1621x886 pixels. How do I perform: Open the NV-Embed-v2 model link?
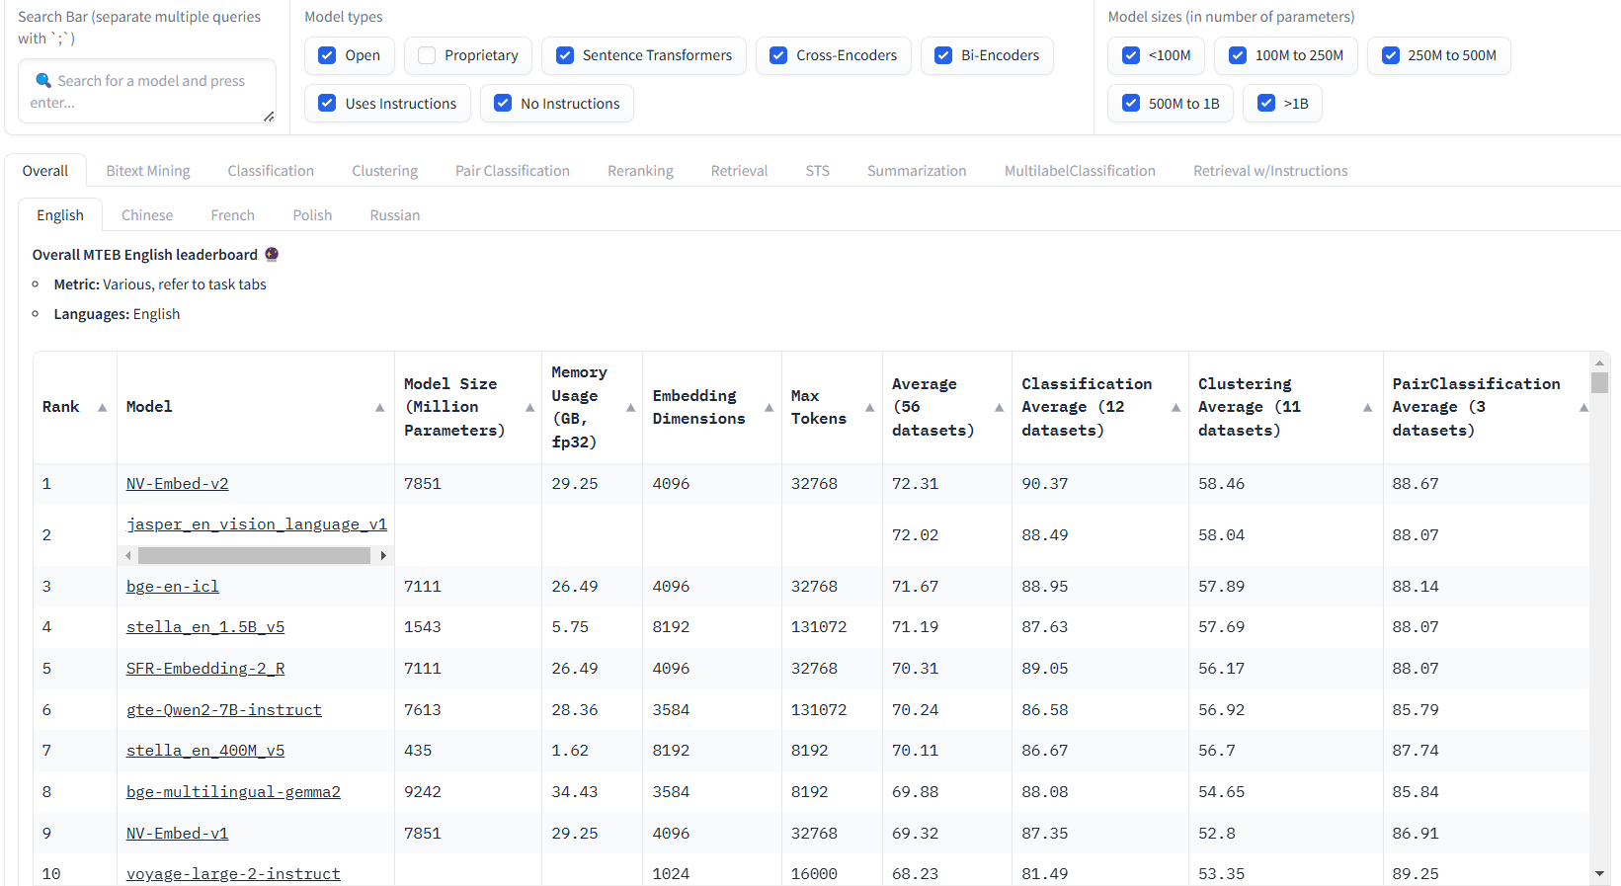point(178,484)
